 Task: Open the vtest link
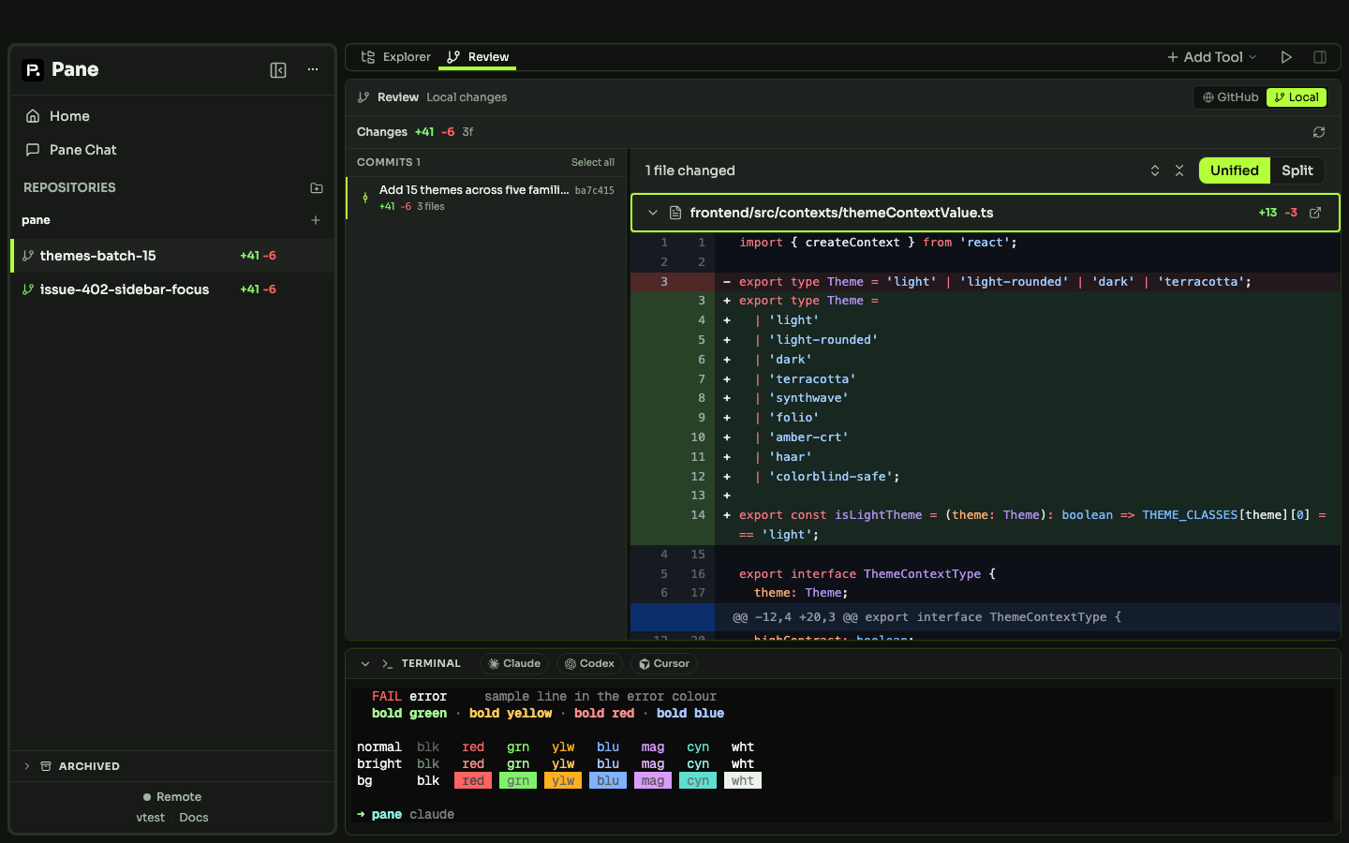(150, 818)
